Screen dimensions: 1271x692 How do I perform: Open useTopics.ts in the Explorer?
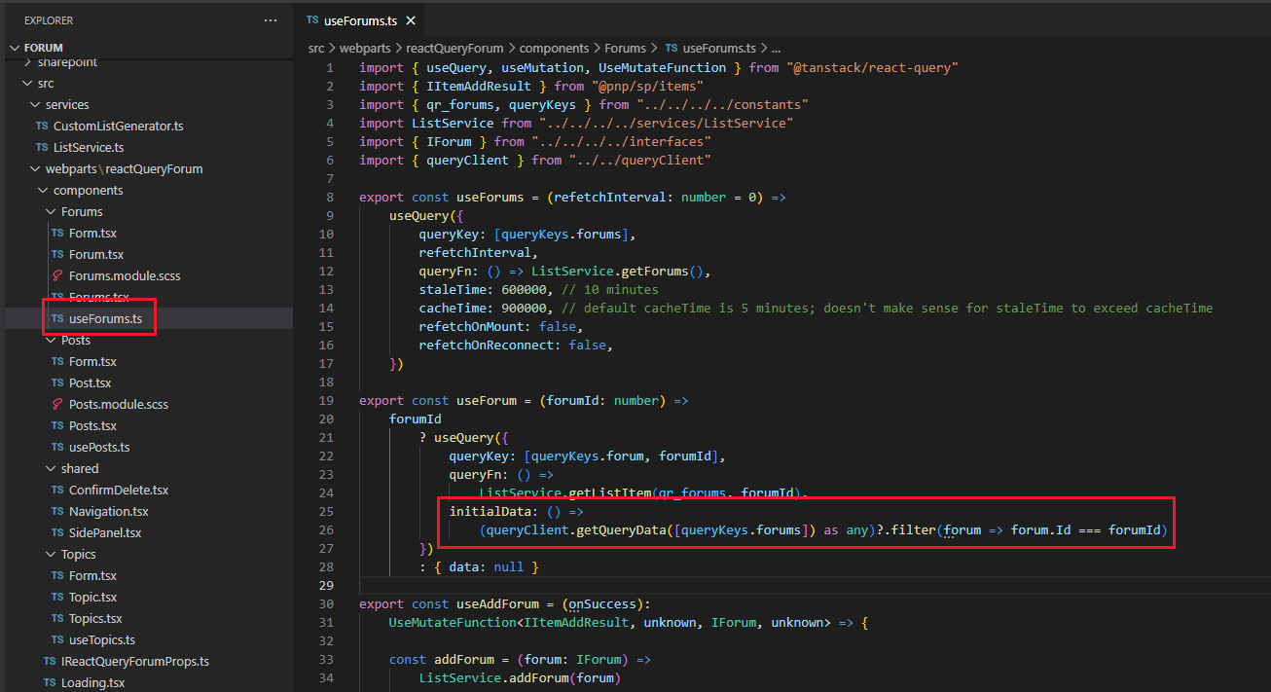point(101,639)
